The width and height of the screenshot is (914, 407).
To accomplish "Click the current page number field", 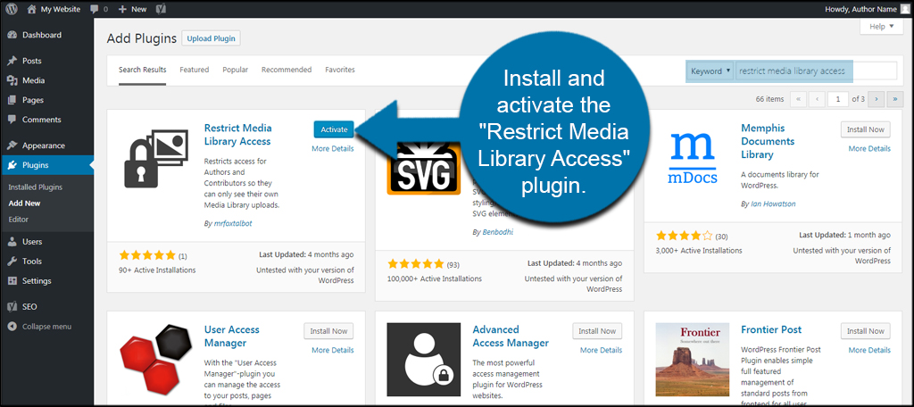I will coord(838,99).
